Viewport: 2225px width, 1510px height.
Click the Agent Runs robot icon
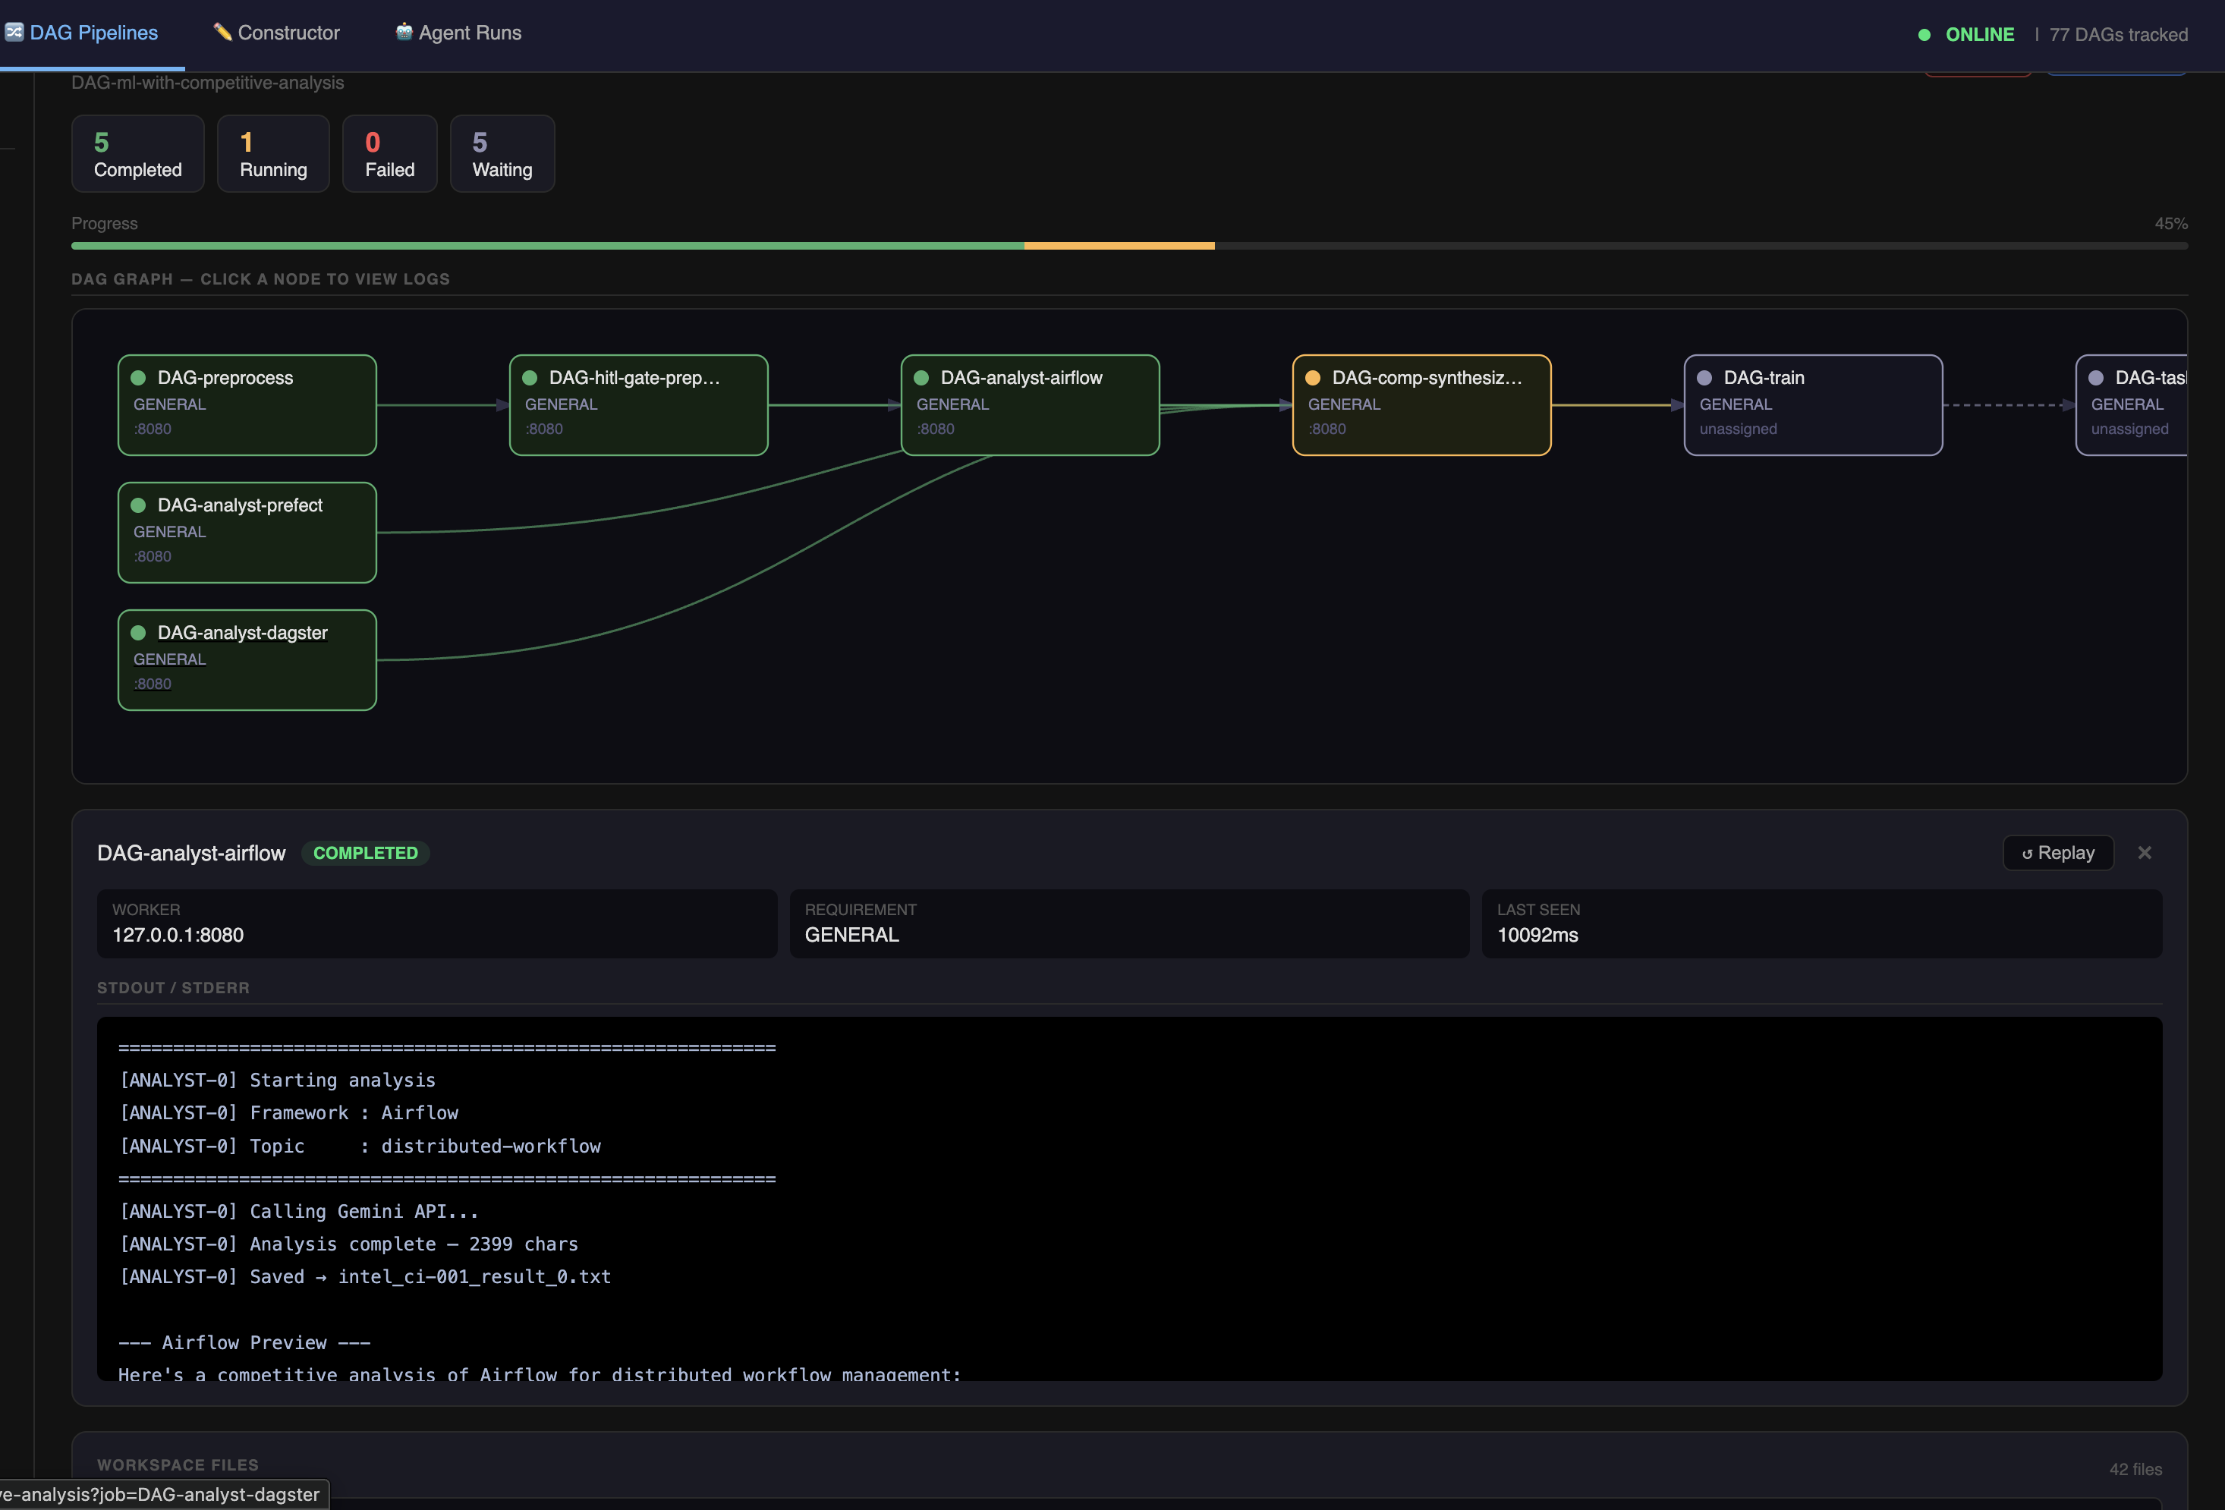coord(404,32)
